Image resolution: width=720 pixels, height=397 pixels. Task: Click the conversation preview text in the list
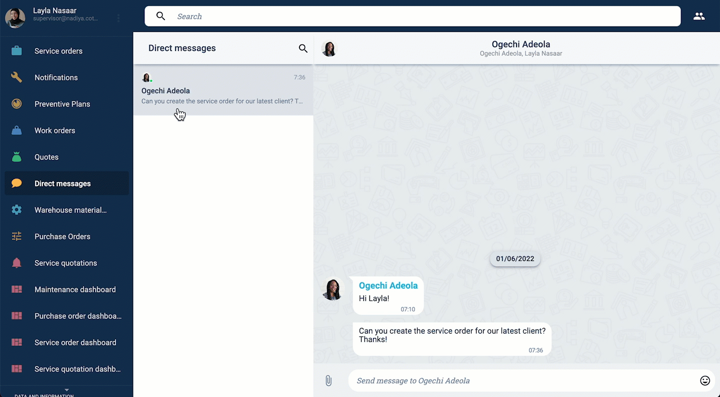[222, 101]
